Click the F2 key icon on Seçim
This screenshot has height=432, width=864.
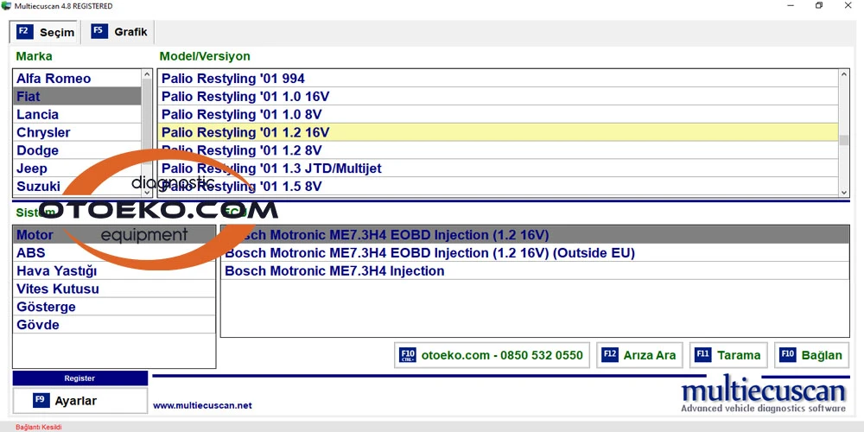coord(25,31)
